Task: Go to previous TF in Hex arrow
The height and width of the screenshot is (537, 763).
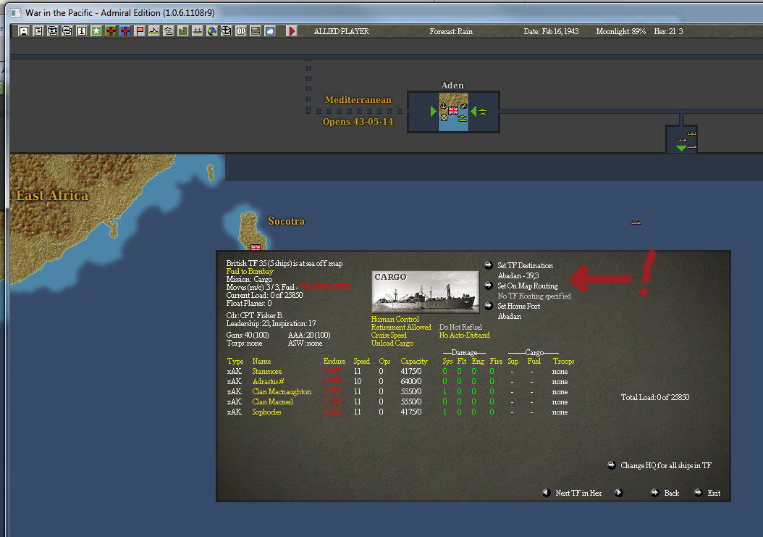Action: coord(547,493)
